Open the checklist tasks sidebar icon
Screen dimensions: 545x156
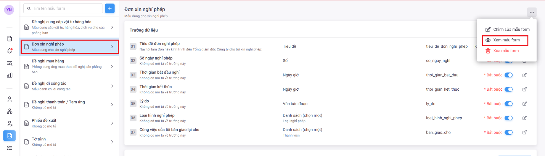click(10, 148)
